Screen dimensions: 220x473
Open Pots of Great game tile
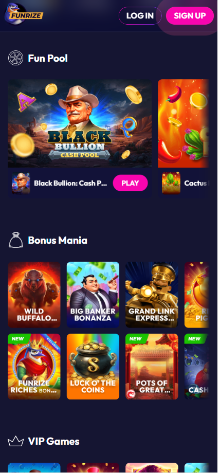pos(152,367)
